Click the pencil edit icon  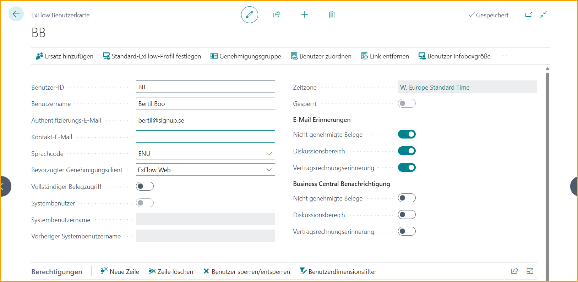click(x=250, y=15)
